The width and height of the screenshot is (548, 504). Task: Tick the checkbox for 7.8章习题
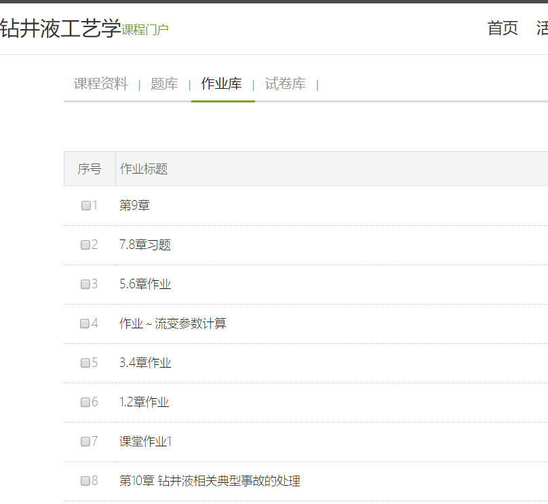(85, 245)
